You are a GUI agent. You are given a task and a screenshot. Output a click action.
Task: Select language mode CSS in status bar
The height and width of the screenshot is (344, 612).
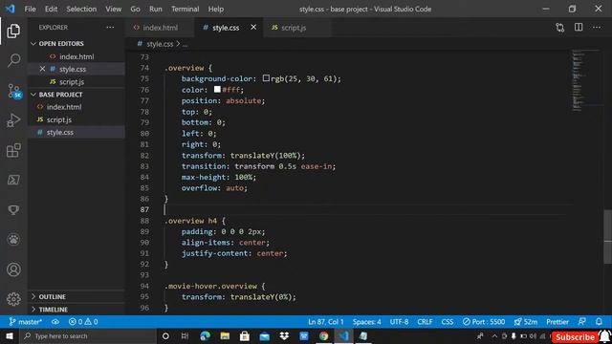(x=448, y=322)
